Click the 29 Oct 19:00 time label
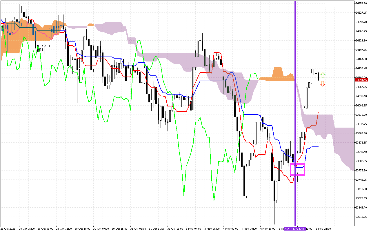The height and width of the screenshot is (232, 371). tap(82, 229)
